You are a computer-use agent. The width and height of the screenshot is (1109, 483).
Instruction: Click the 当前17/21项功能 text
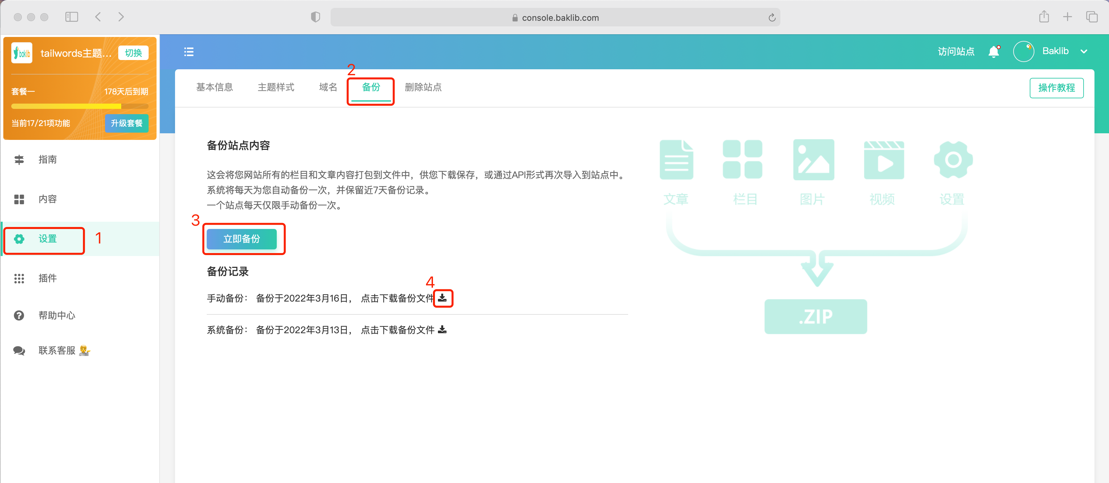[x=41, y=123]
